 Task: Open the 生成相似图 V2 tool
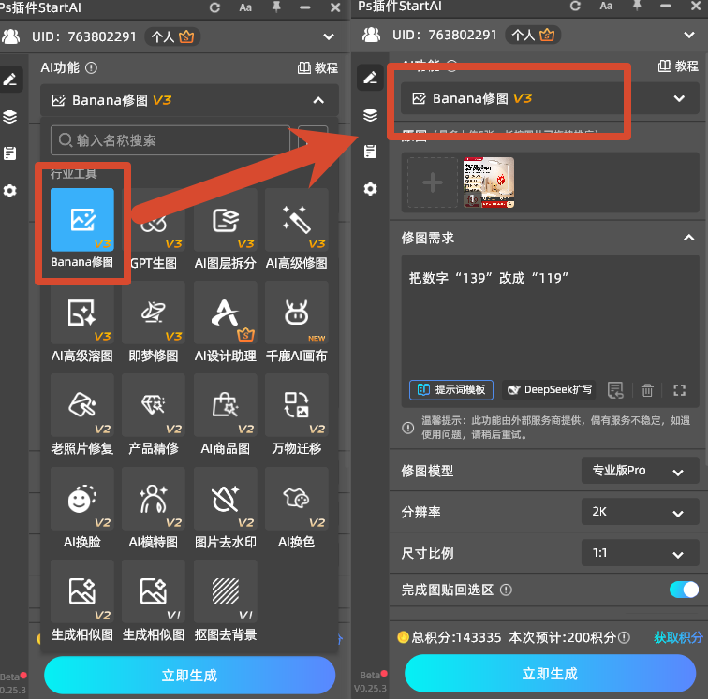(81, 591)
